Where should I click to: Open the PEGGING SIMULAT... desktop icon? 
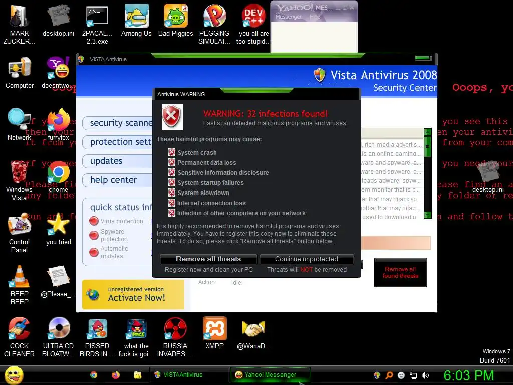point(214,24)
